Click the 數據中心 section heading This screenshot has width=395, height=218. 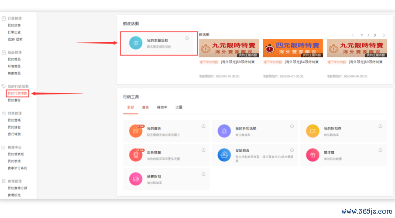pos(14,147)
